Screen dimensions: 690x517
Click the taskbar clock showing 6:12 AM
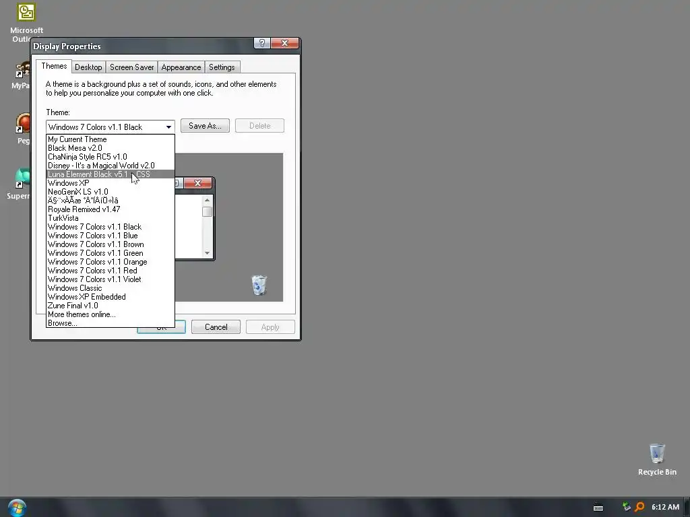(x=665, y=507)
